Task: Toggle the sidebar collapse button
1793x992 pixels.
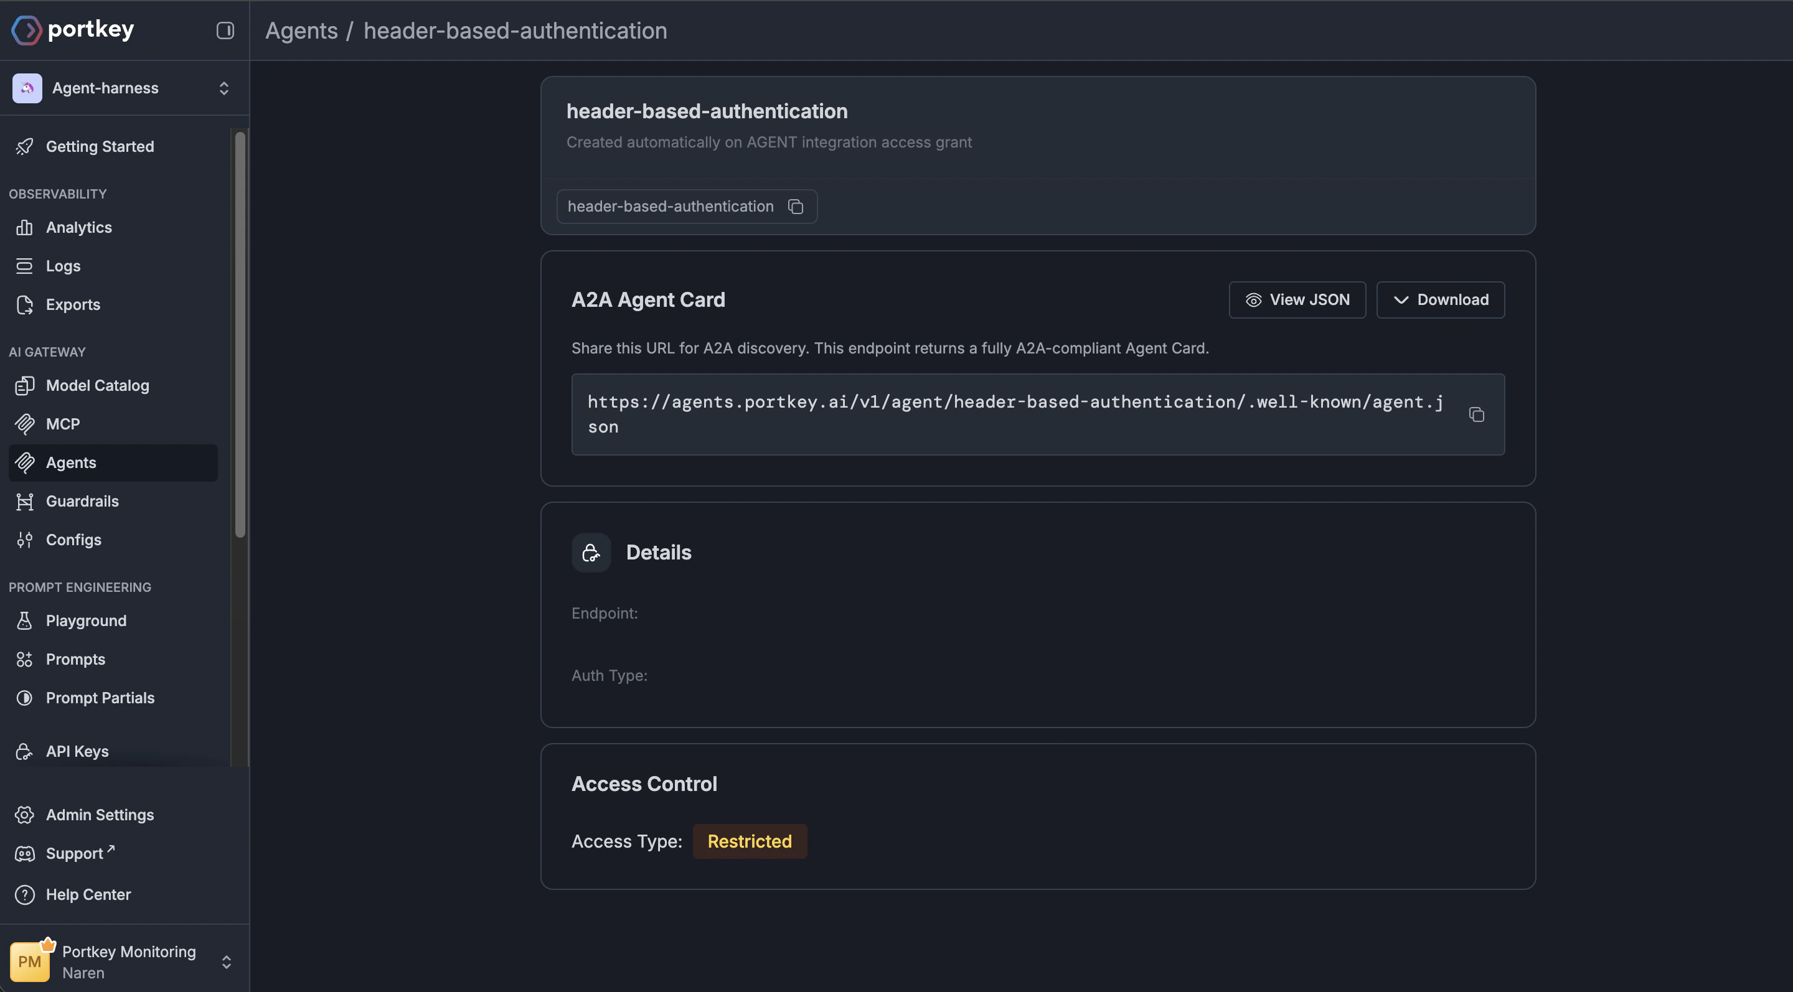Action: 225,30
